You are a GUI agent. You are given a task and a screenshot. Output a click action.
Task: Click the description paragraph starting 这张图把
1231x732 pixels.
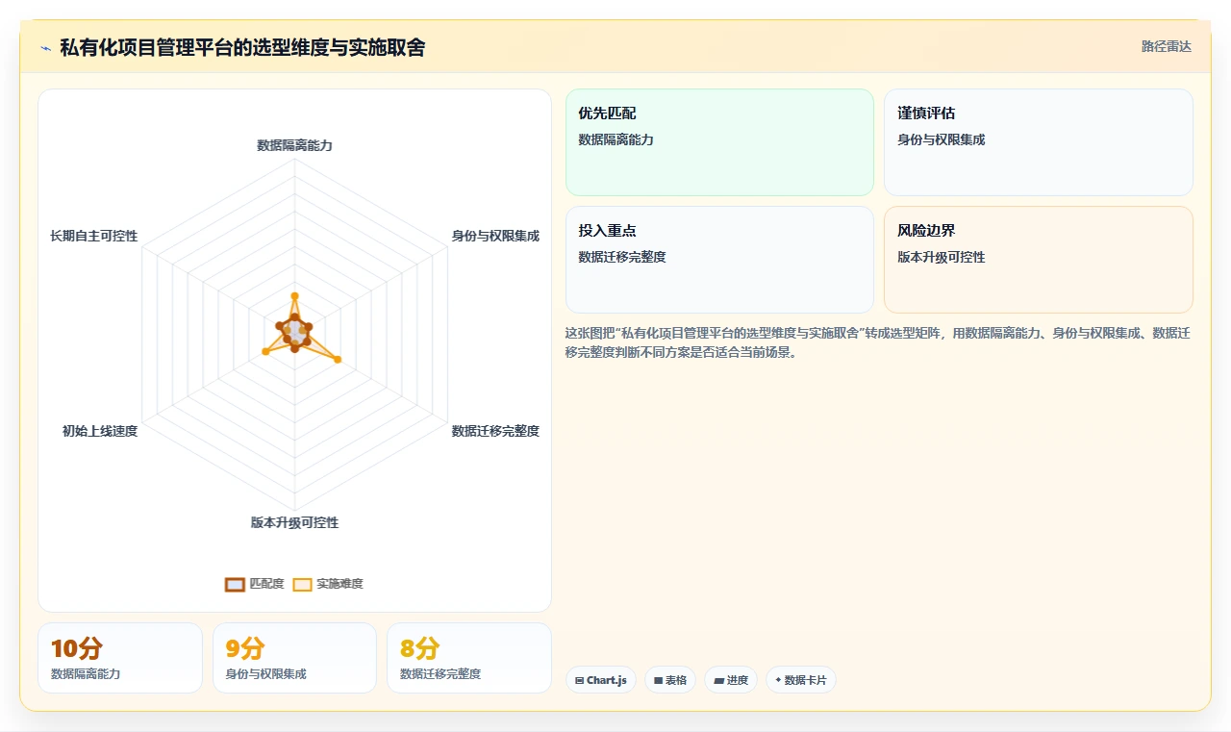point(878,342)
